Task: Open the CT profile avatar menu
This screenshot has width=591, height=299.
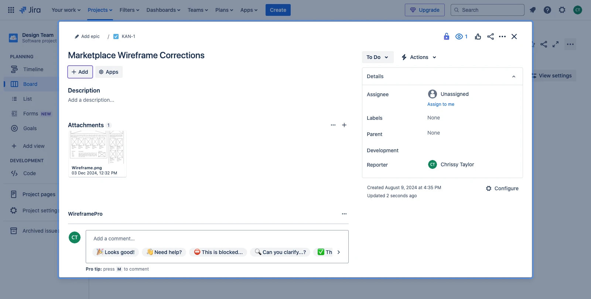Action: [578, 10]
